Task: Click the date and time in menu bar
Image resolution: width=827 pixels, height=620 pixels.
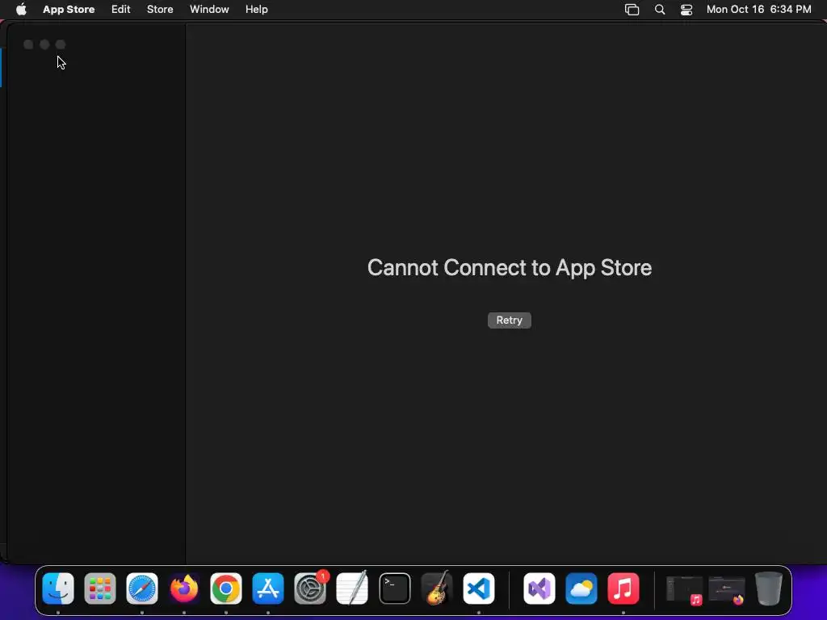Action: tap(758, 9)
